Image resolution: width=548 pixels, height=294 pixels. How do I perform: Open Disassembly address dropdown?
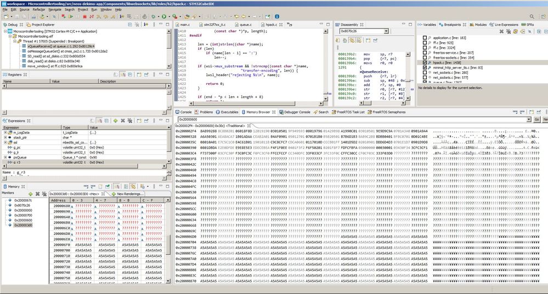(386, 31)
